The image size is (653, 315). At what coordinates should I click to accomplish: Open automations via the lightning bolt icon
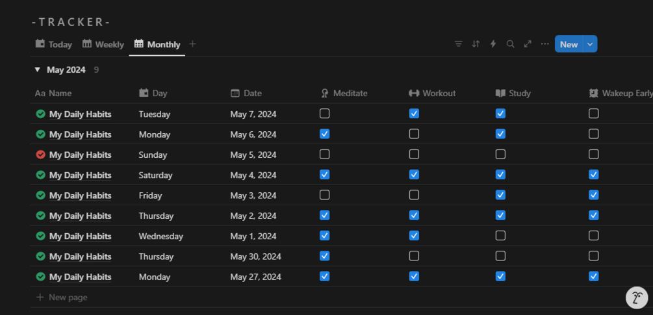[x=493, y=44]
